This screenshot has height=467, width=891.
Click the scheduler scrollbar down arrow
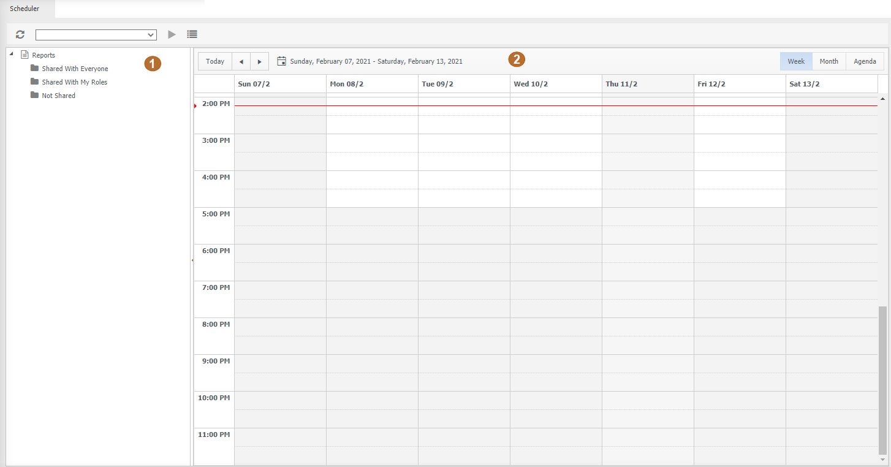click(882, 460)
